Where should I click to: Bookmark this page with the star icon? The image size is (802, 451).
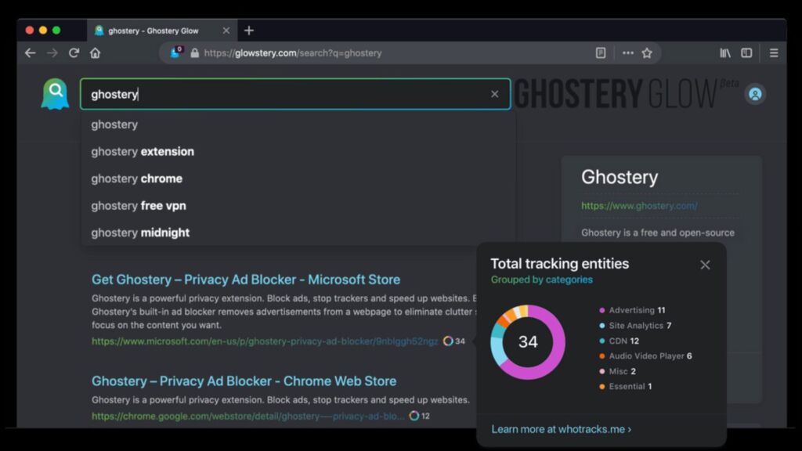pos(647,53)
